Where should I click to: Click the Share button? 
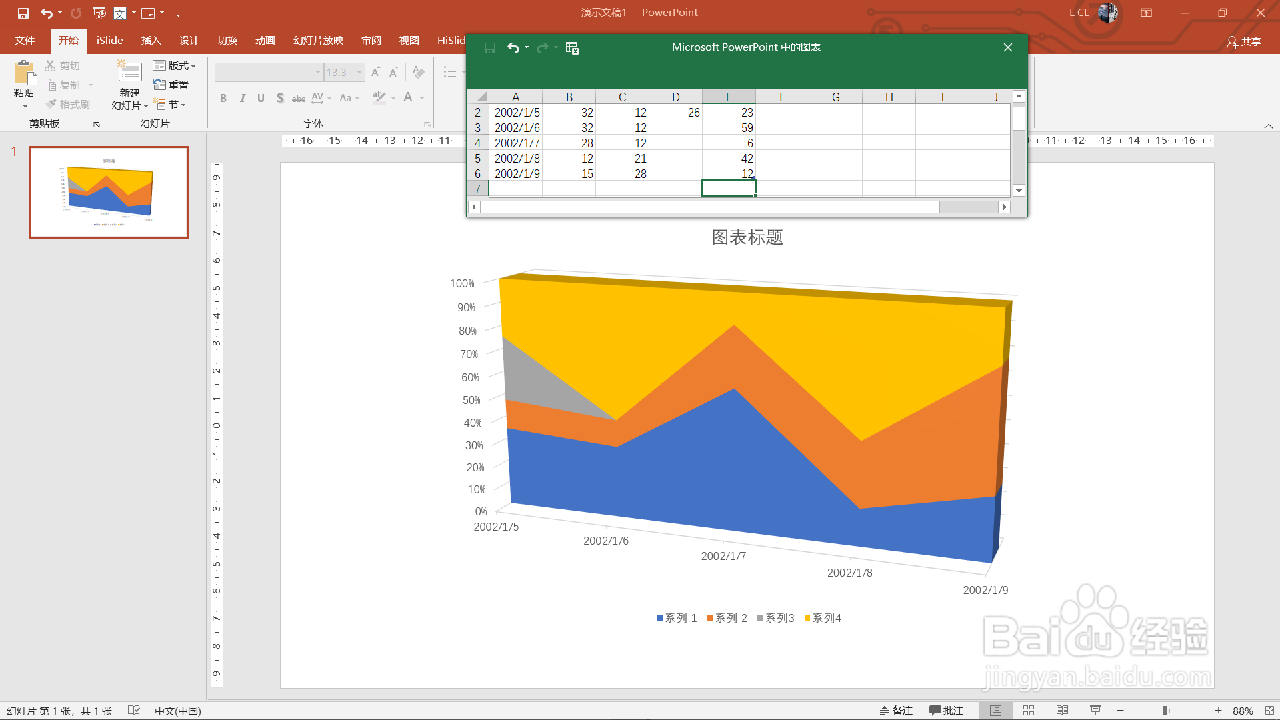tap(1244, 41)
